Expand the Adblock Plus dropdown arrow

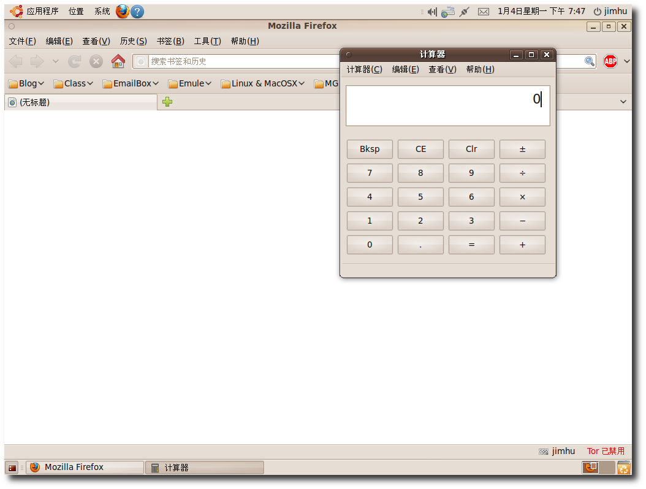627,61
